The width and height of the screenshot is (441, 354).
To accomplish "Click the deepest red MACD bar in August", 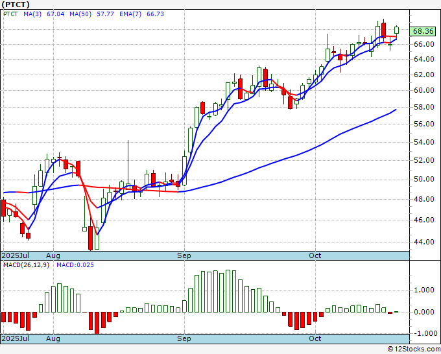I will 97,323.
